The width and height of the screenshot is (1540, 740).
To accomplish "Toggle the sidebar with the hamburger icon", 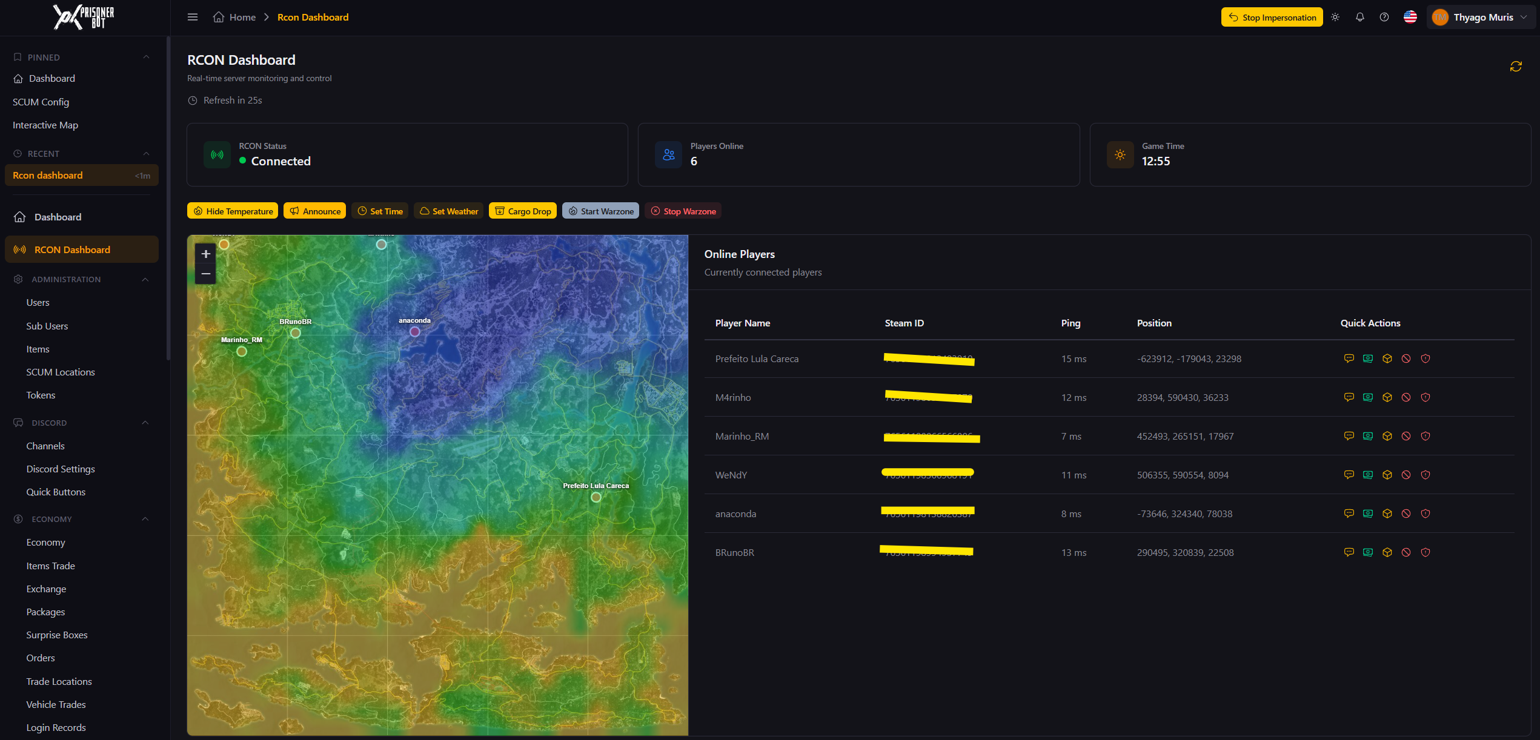I will click(x=193, y=17).
